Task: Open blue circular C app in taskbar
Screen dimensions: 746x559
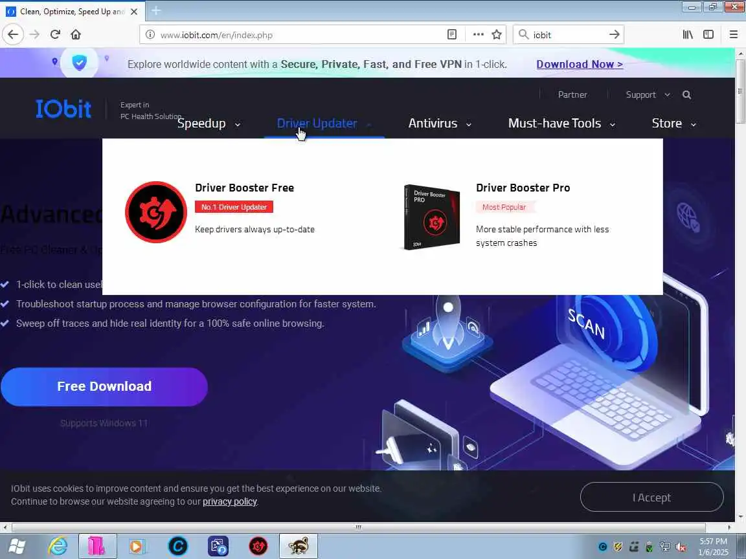Action: pos(178,547)
